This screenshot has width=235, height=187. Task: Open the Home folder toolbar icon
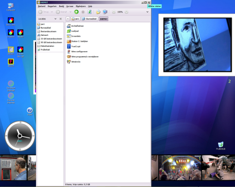98,12
